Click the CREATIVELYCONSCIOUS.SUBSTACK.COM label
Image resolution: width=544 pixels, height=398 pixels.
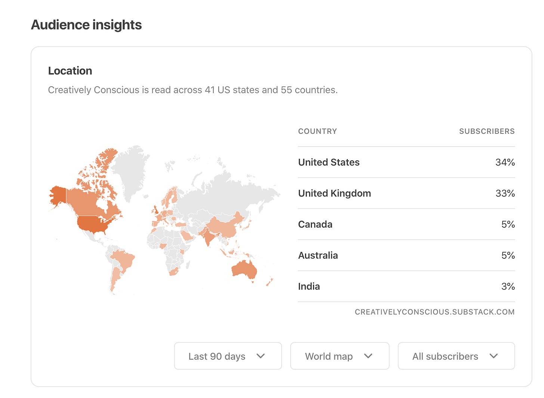click(x=435, y=312)
